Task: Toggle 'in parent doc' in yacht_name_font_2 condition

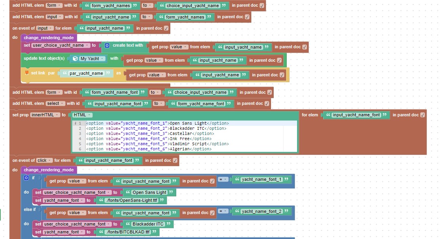Action: pos(212,213)
